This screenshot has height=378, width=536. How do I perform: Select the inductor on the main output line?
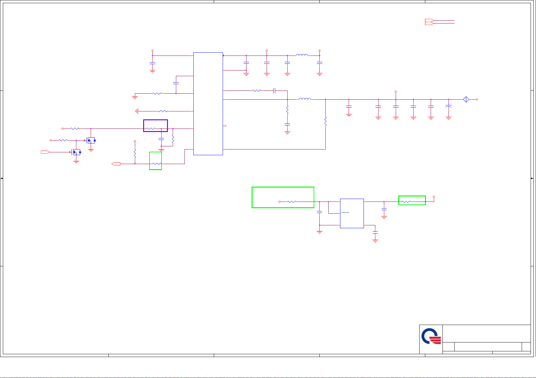[x=305, y=99]
